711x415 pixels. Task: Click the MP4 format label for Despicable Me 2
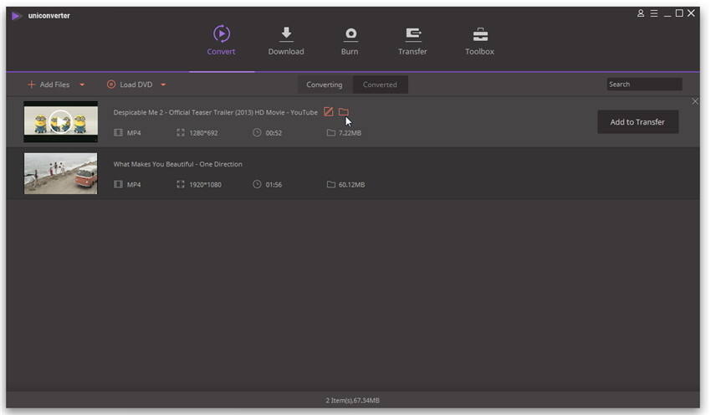[x=134, y=133]
